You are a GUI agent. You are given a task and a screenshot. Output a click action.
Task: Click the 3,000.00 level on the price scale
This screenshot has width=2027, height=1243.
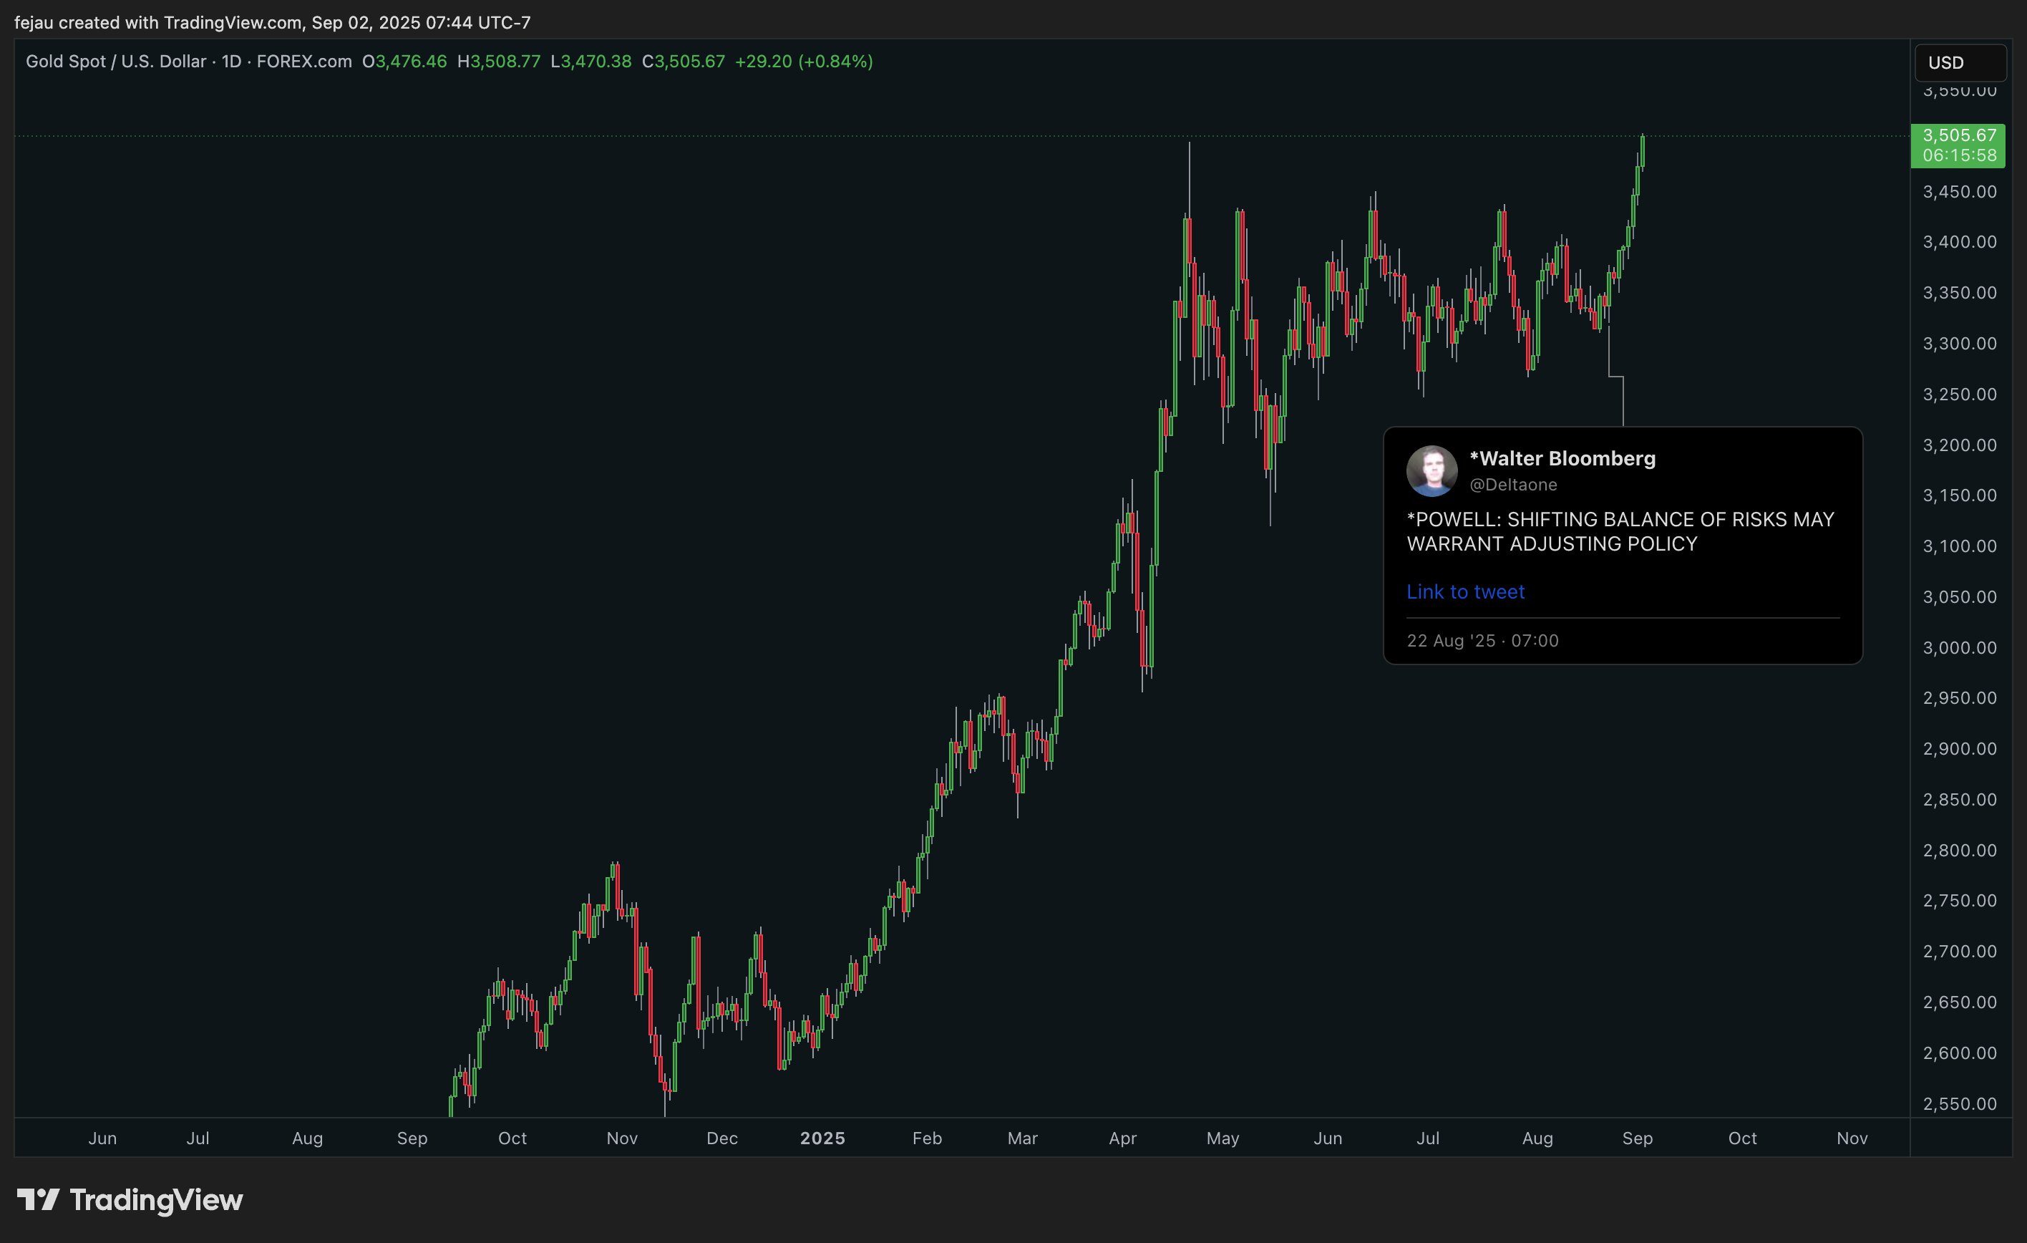click(x=1959, y=648)
